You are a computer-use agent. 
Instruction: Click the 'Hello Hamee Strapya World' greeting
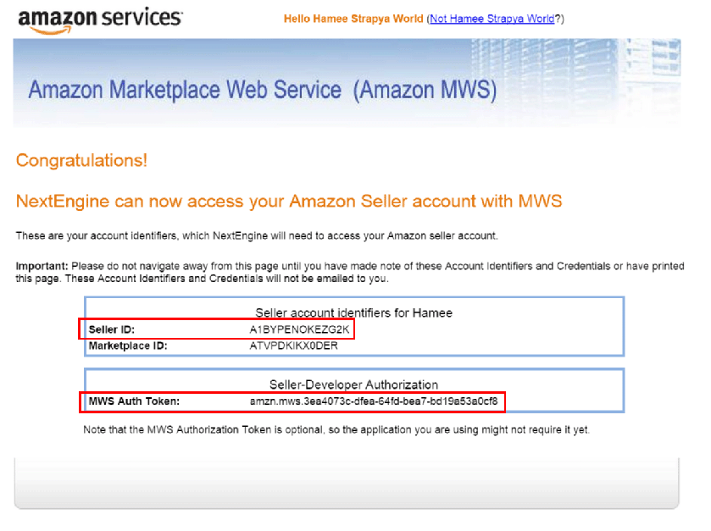point(353,19)
